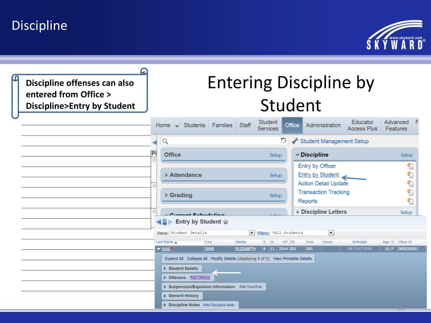This screenshot has height=323, width=431.
Task: Click the icon next to Transaction Tracking
Action: point(411,193)
